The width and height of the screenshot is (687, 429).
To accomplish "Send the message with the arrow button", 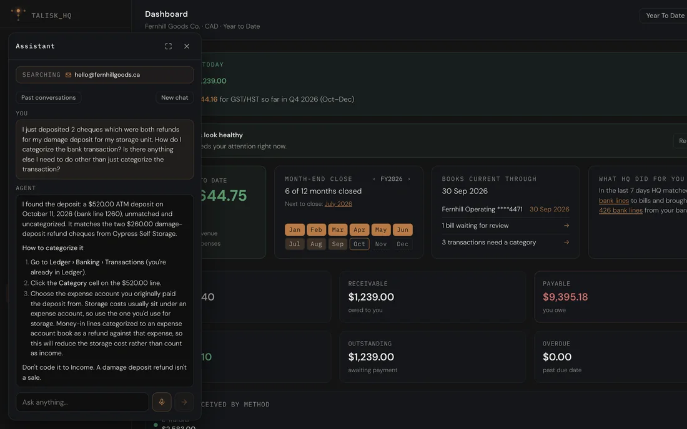I will (184, 402).
